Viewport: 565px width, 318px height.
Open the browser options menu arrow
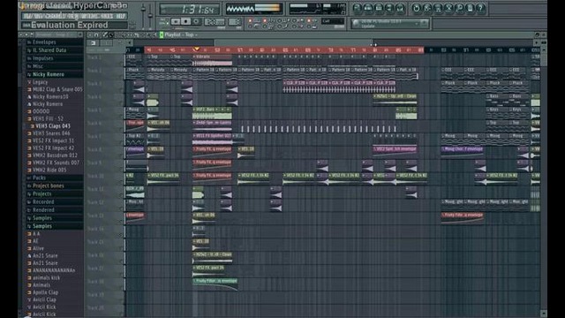point(21,35)
